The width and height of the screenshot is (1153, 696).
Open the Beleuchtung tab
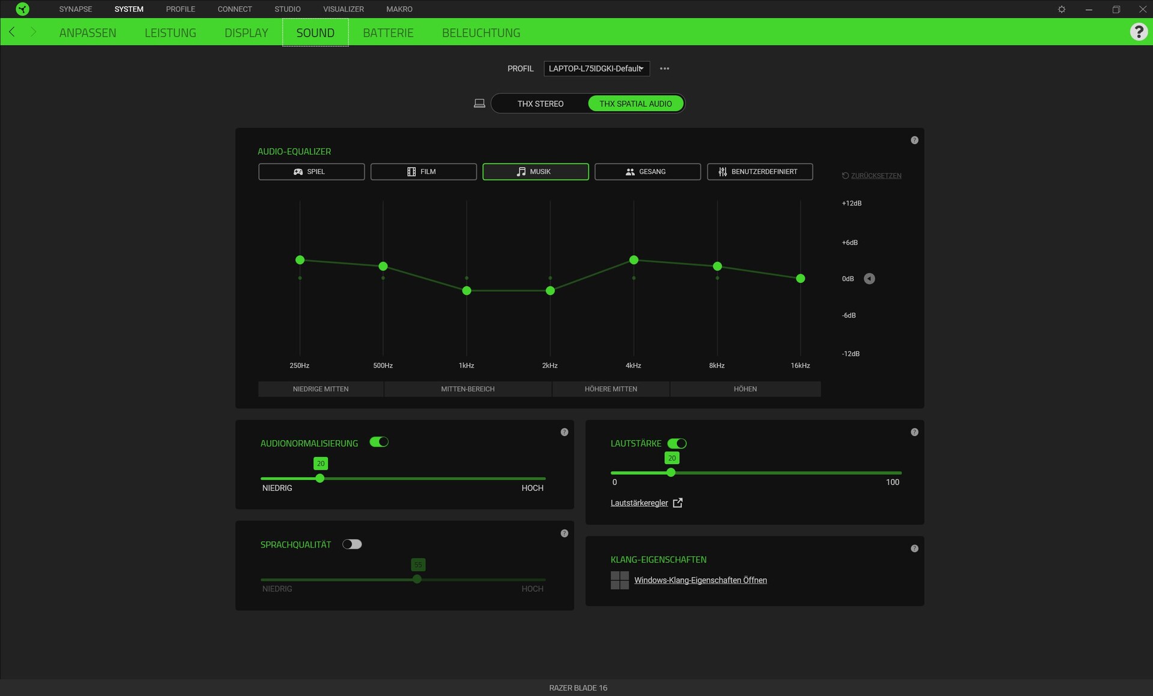[481, 32]
